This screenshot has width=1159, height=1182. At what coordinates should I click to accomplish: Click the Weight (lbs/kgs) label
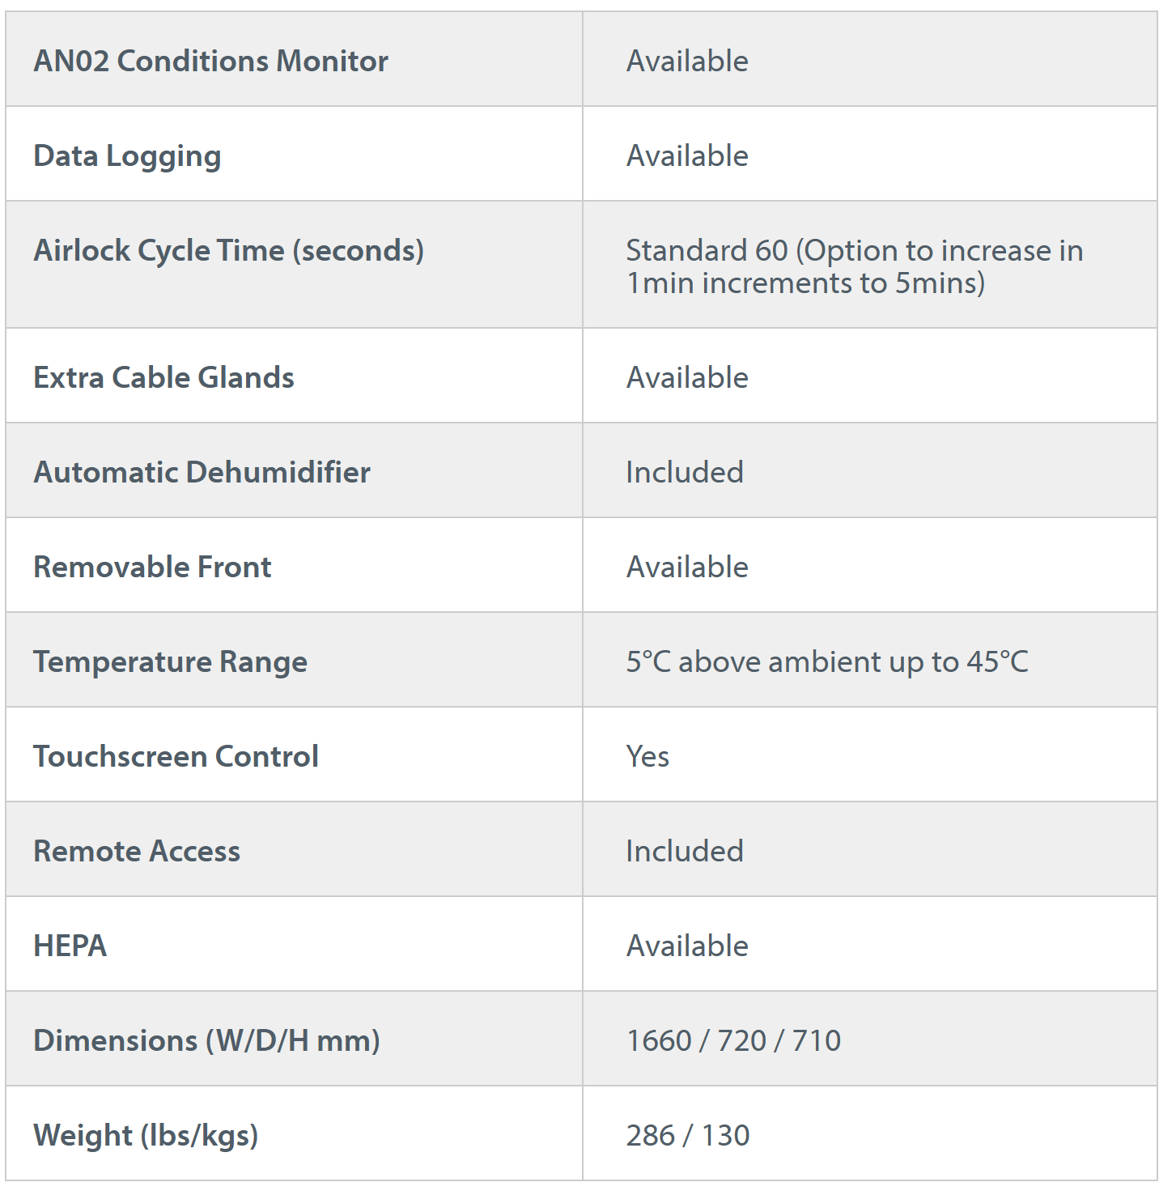(x=146, y=1135)
